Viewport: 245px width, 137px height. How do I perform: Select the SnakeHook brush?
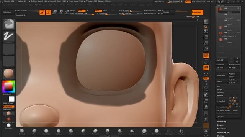(x=132, y=132)
